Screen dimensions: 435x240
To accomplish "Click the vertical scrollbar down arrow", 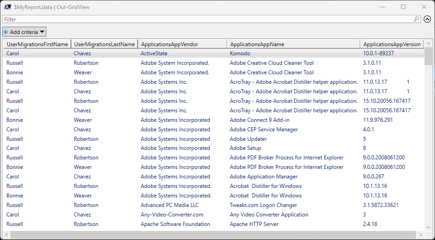I will click(428, 227).
